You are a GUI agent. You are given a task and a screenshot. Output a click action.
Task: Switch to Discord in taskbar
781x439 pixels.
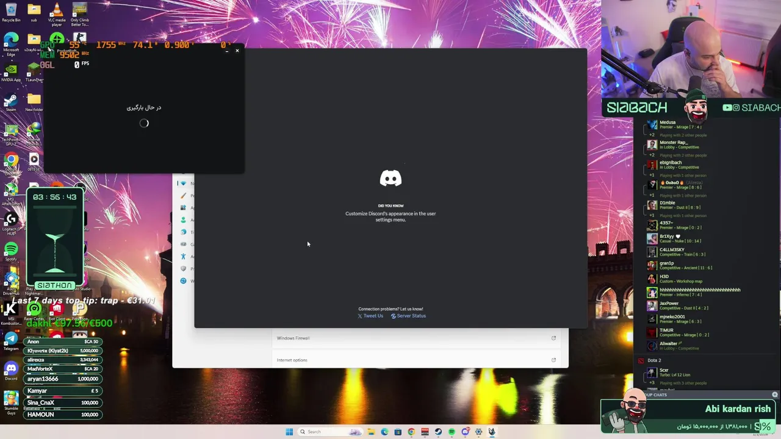coord(465,432)
